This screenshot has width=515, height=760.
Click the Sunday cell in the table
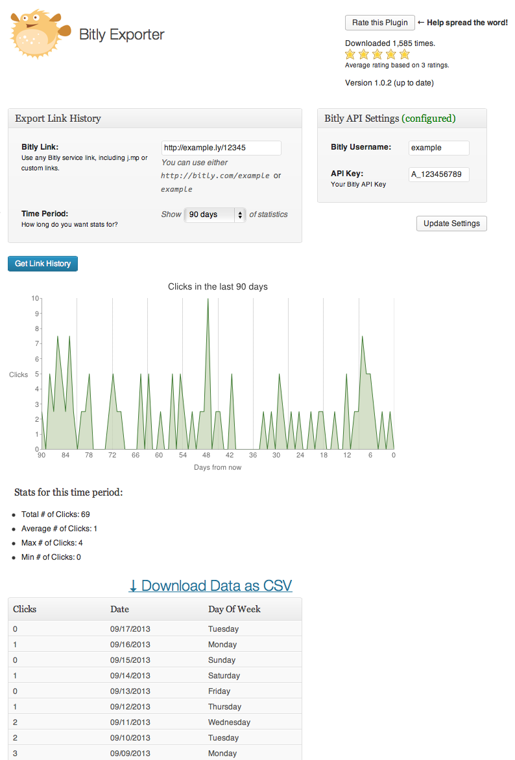click(x=222, y=660)
